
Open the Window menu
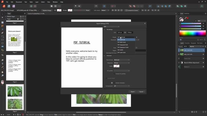(55, 2)
